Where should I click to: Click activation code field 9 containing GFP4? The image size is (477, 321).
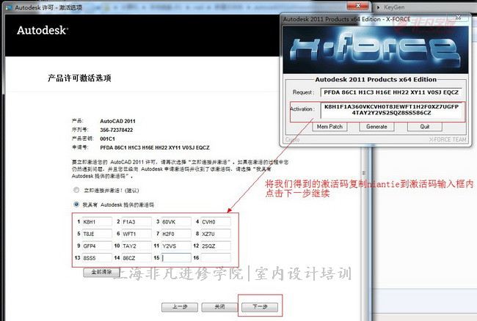click(x=97, y=246)
